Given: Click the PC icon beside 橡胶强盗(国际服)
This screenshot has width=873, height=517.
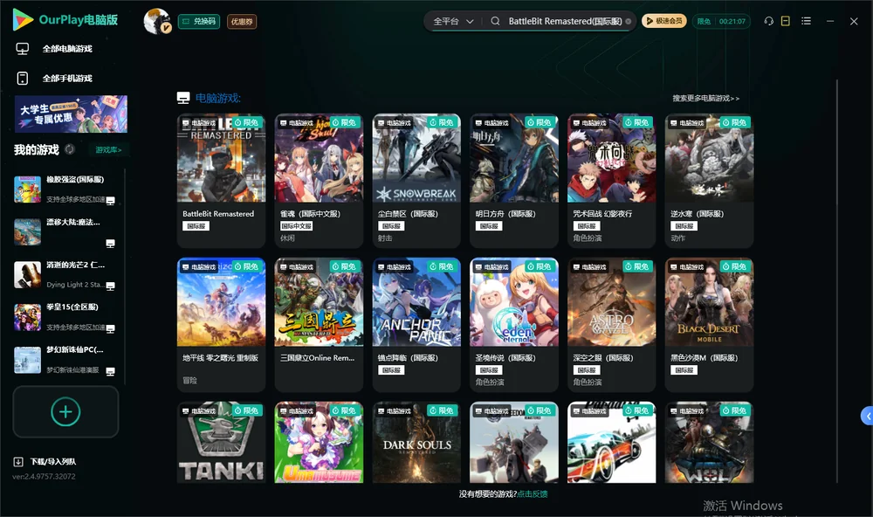Looking at the screenshot, I should coord(110,201).
